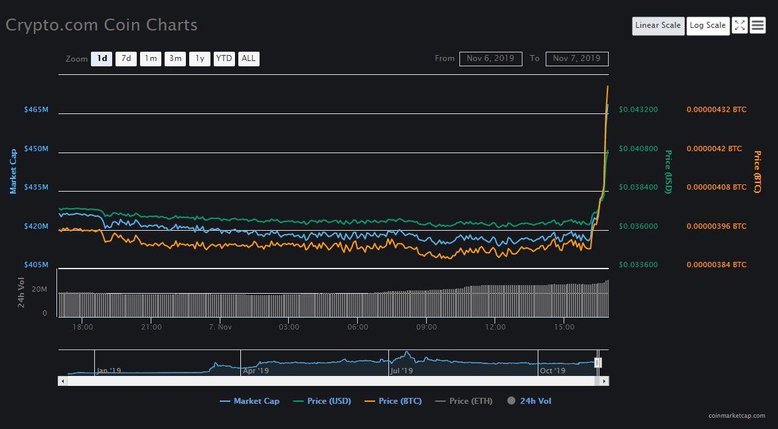
Task: Click the vertical Price (USD) axis title
Action: tap(668, 172)
